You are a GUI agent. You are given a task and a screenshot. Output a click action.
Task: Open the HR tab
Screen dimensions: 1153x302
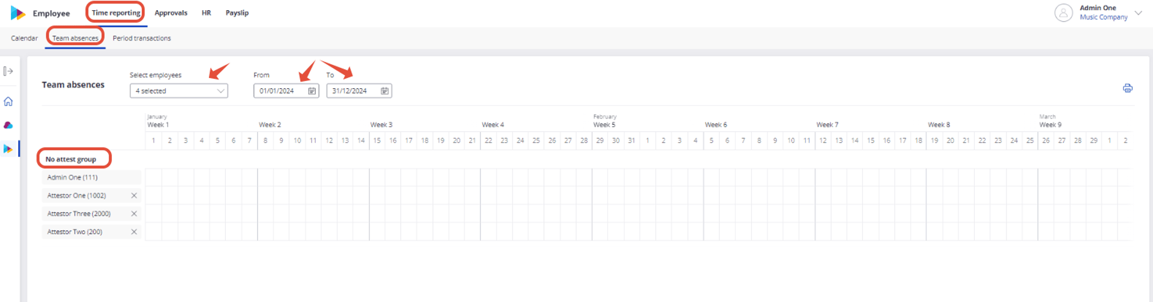tap(207, 13)
